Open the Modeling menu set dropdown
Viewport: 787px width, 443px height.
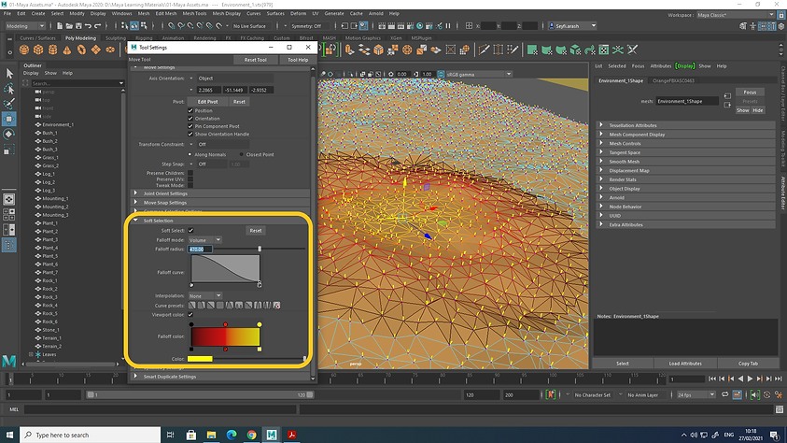click(x=25, y=25)
